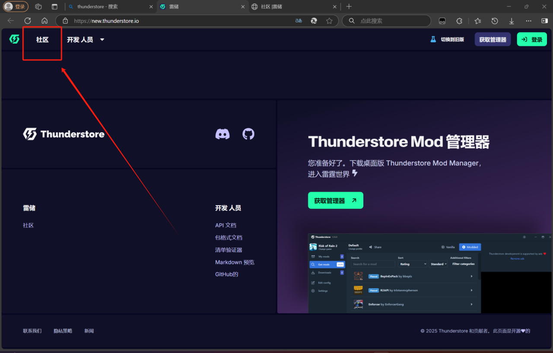Open the tab actions menu icon
The width and height of the screenshot is (553, 353).
54,6
